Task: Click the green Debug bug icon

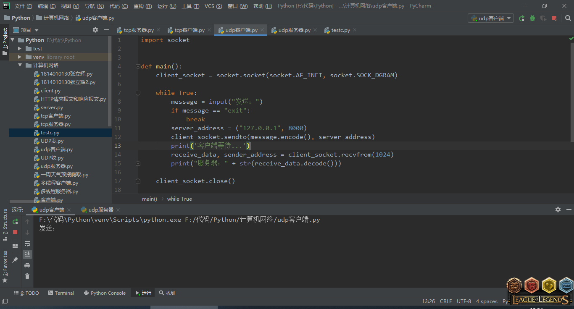Action: [532, 18]
